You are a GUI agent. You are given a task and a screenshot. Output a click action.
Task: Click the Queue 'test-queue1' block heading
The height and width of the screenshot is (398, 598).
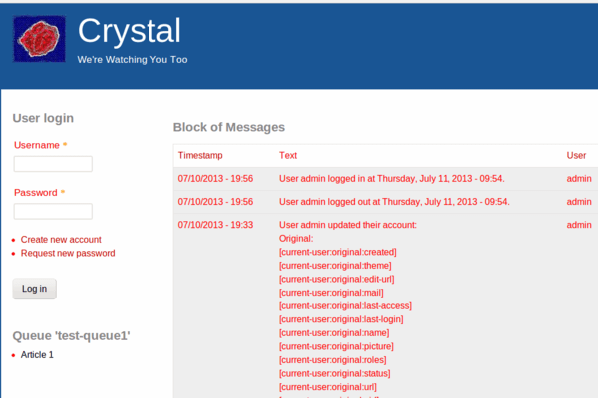(x=72, y=336)
